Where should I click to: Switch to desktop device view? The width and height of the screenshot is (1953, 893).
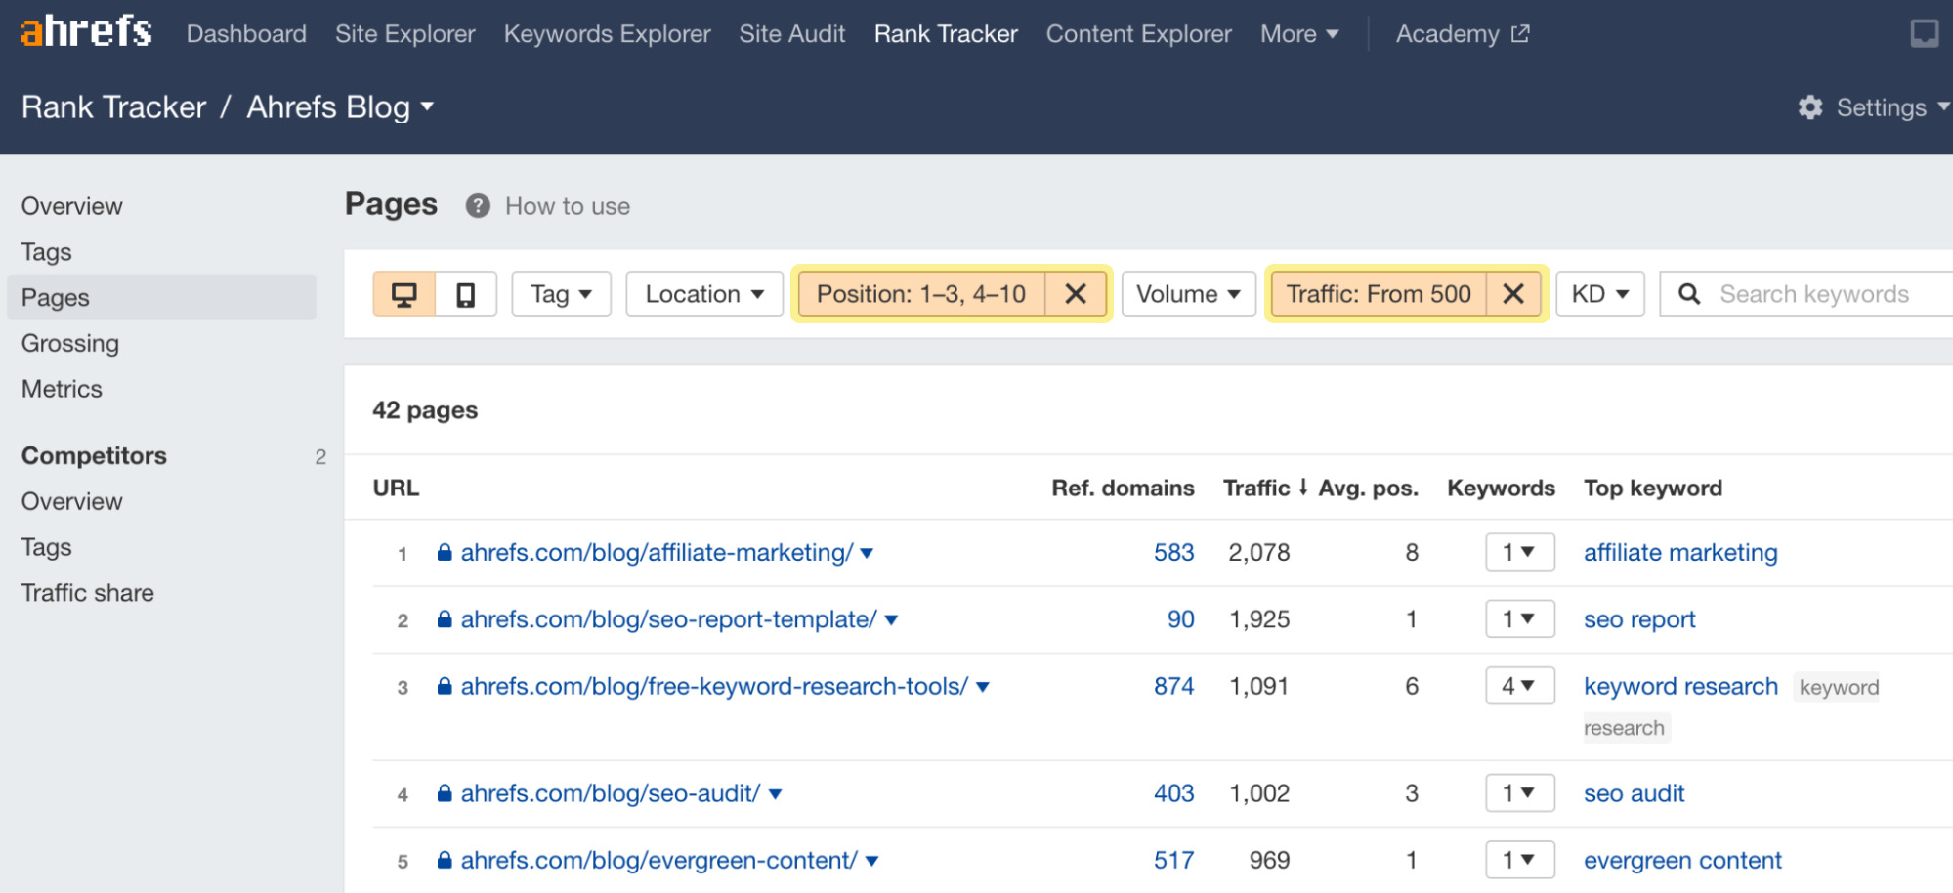[404, 294]
